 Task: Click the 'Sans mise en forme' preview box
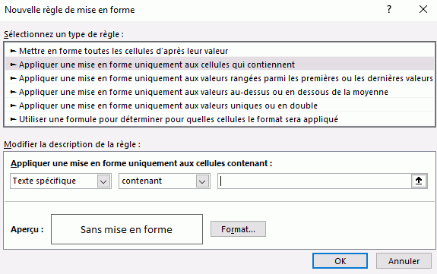click(x=127, y=229)
